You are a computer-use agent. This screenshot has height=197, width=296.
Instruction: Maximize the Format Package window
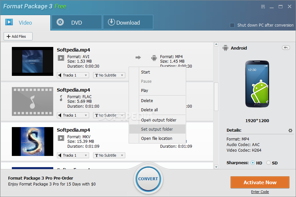pos(281,7)
